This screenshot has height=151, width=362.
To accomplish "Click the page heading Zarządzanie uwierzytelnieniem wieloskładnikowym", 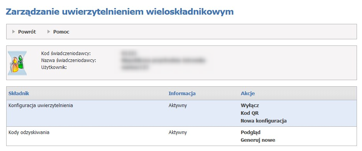I will [120, 12].
